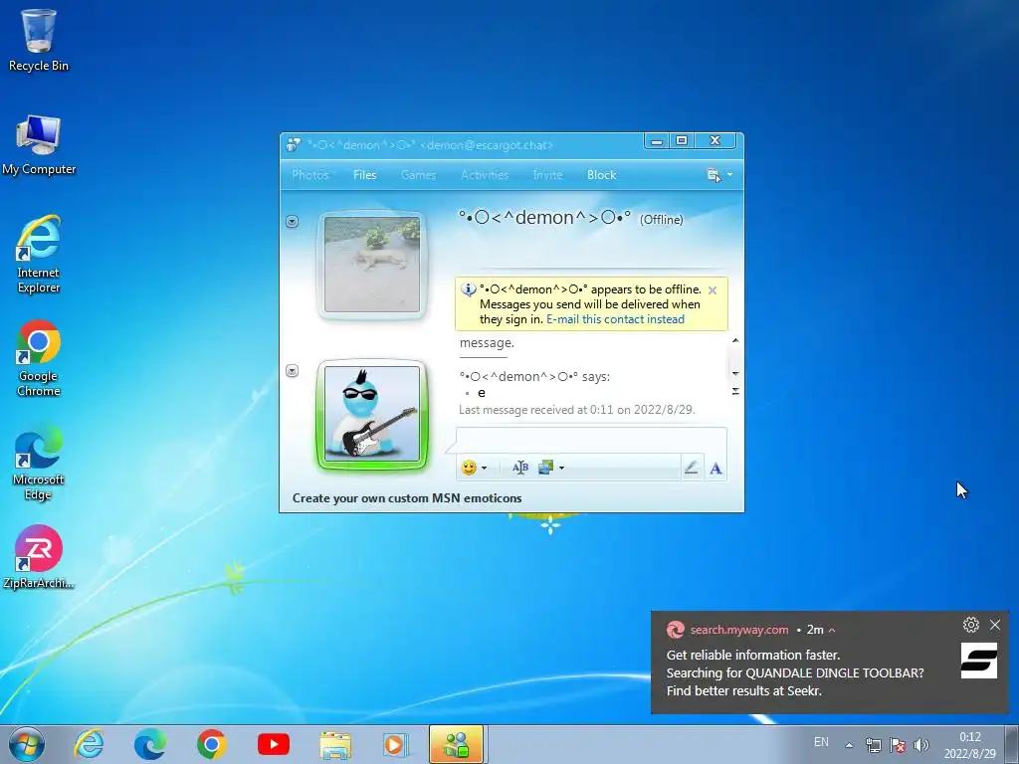Open Internet Explorer from taskbar
This screenshot has width=1019, height=764.
[89, 744]
